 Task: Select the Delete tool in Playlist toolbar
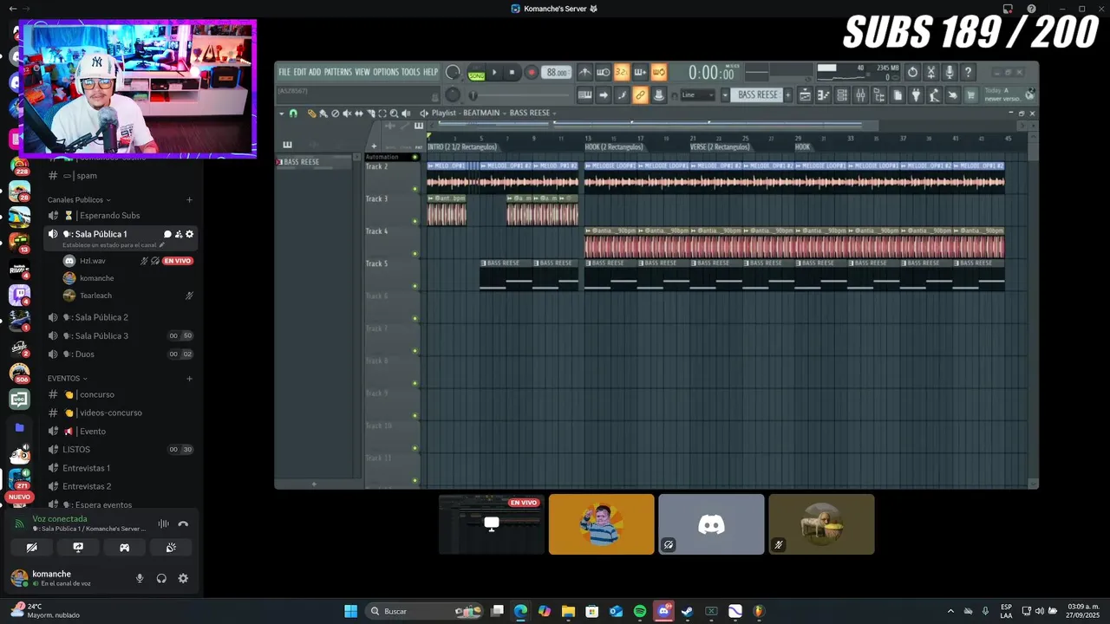click(x=336, y=114)
